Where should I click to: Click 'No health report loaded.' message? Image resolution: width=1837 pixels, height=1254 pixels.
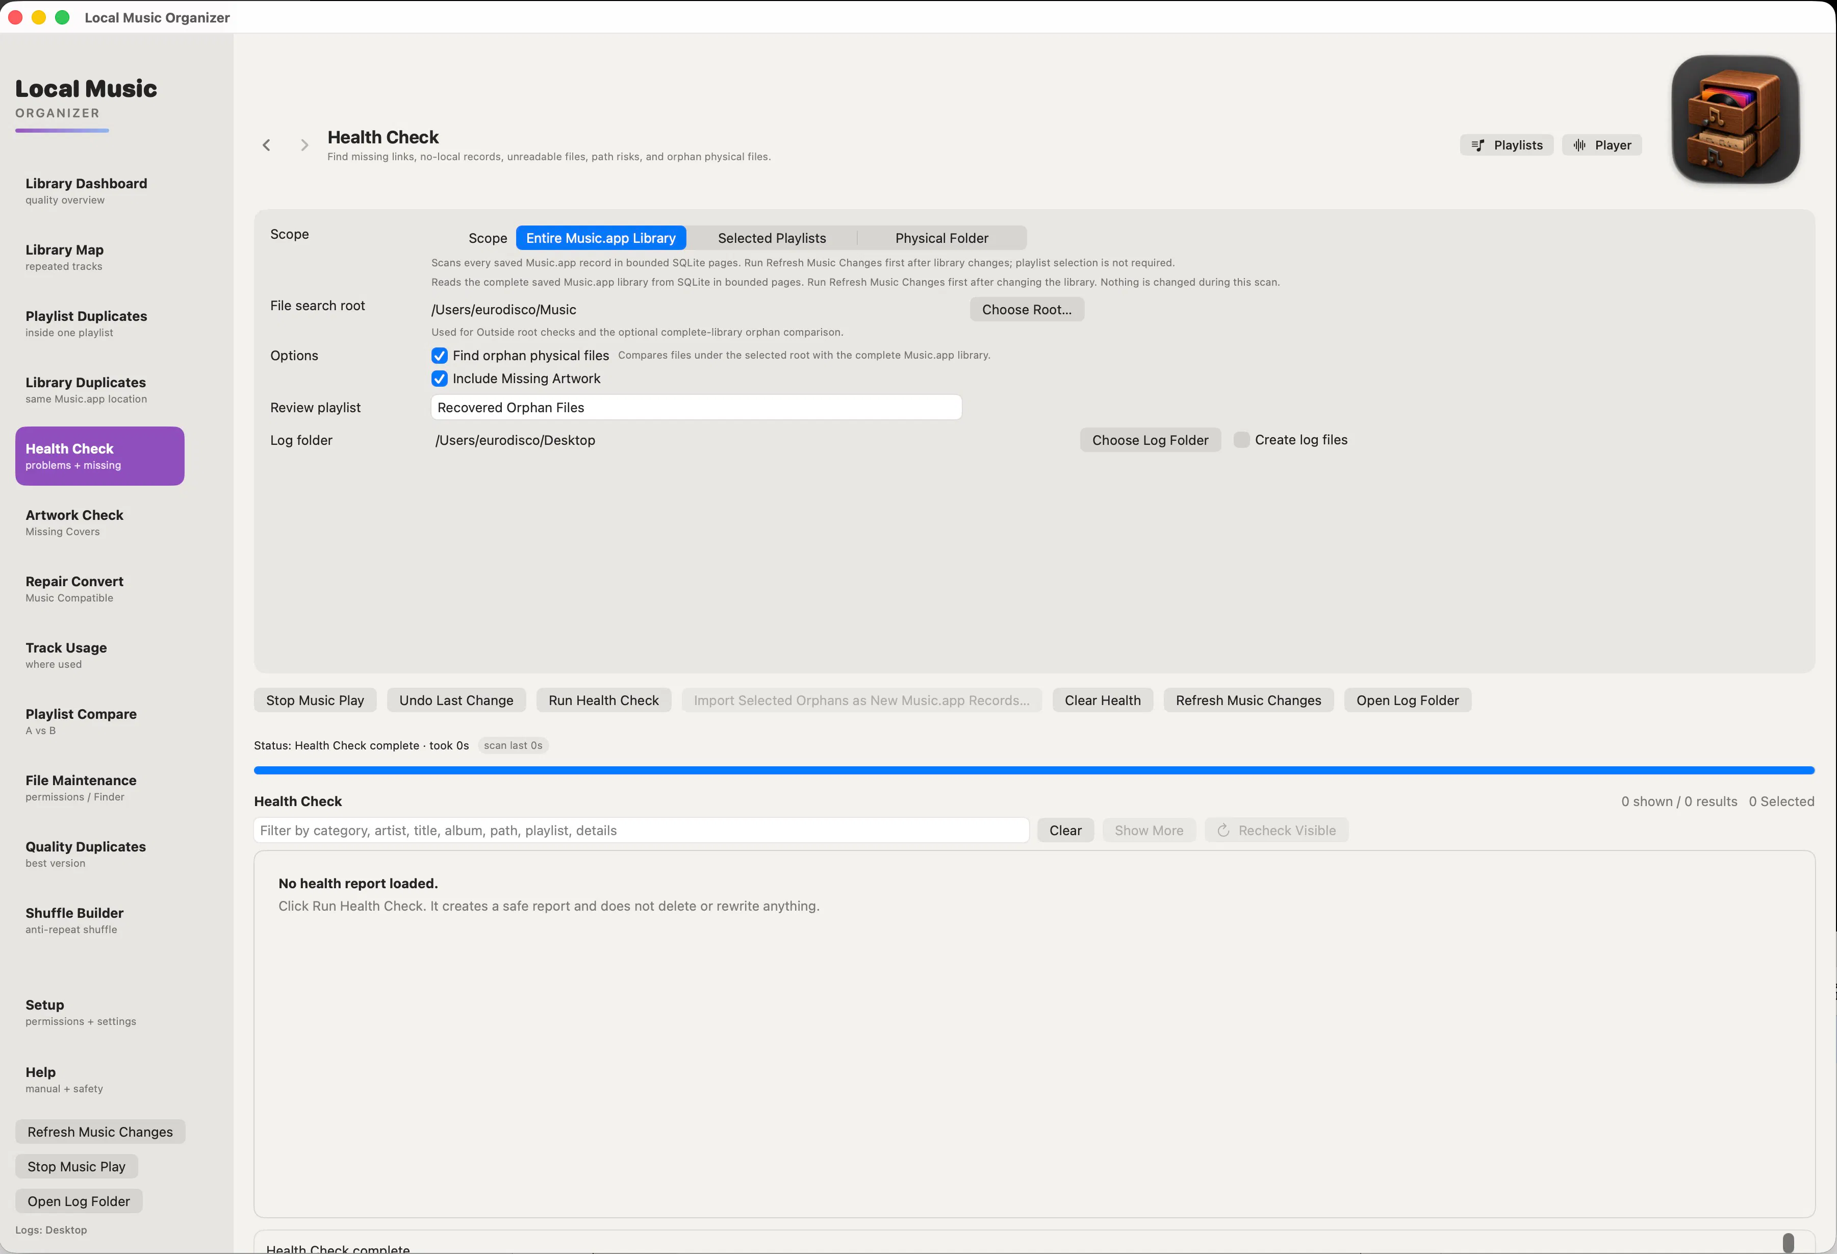click(358, 883)
